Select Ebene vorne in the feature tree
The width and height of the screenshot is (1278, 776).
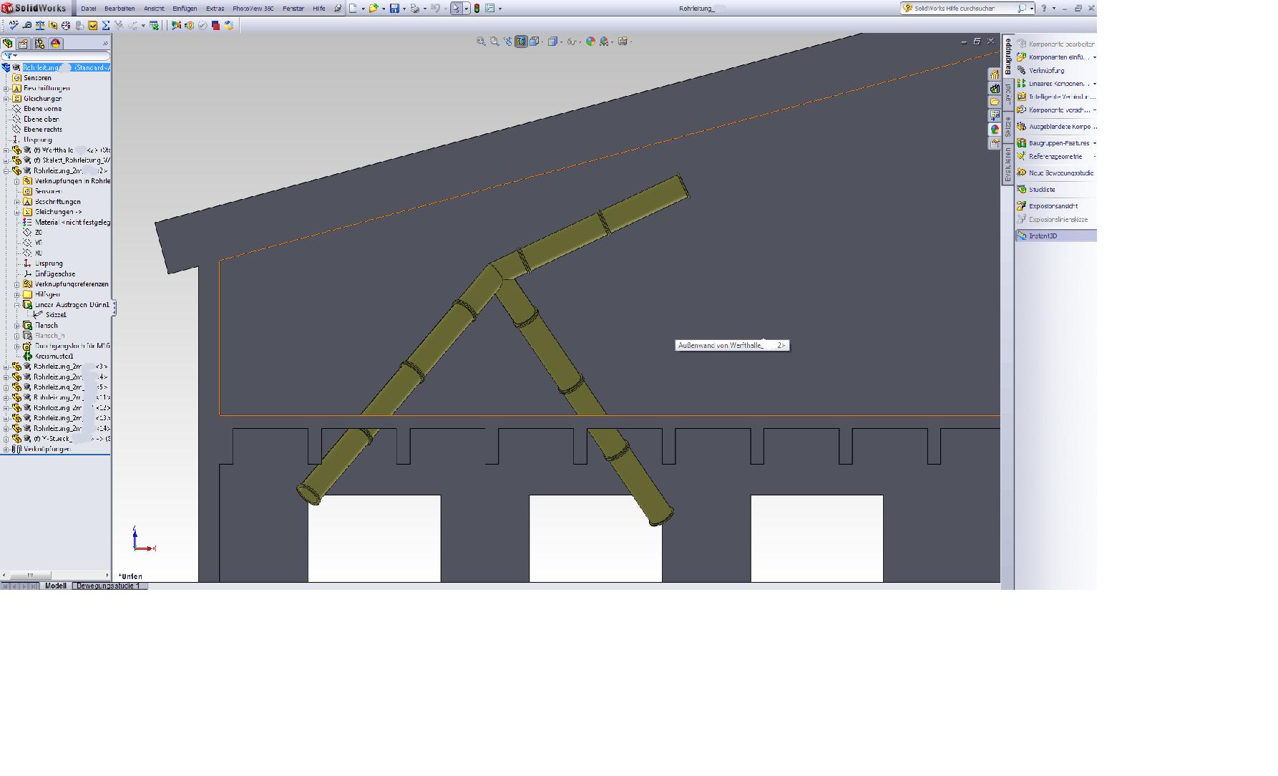[42, 109]
